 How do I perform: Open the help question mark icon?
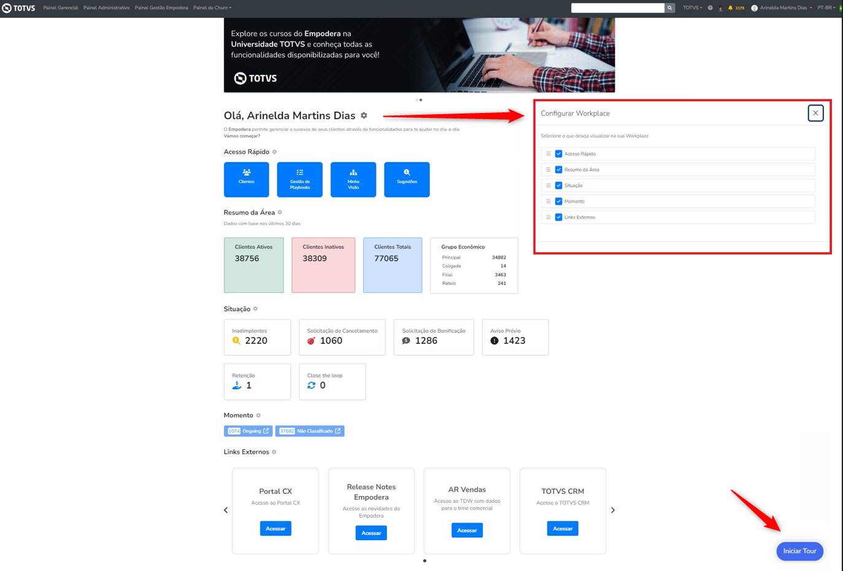[710, 8]
